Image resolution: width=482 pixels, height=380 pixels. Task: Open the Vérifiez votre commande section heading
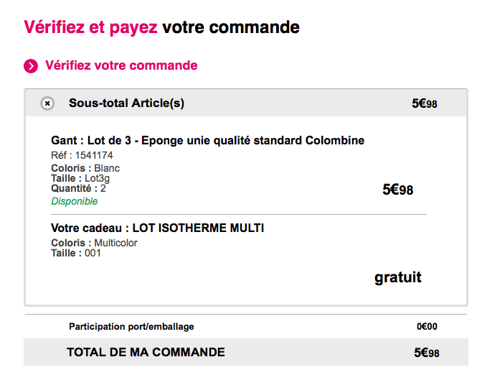(121, 65)
